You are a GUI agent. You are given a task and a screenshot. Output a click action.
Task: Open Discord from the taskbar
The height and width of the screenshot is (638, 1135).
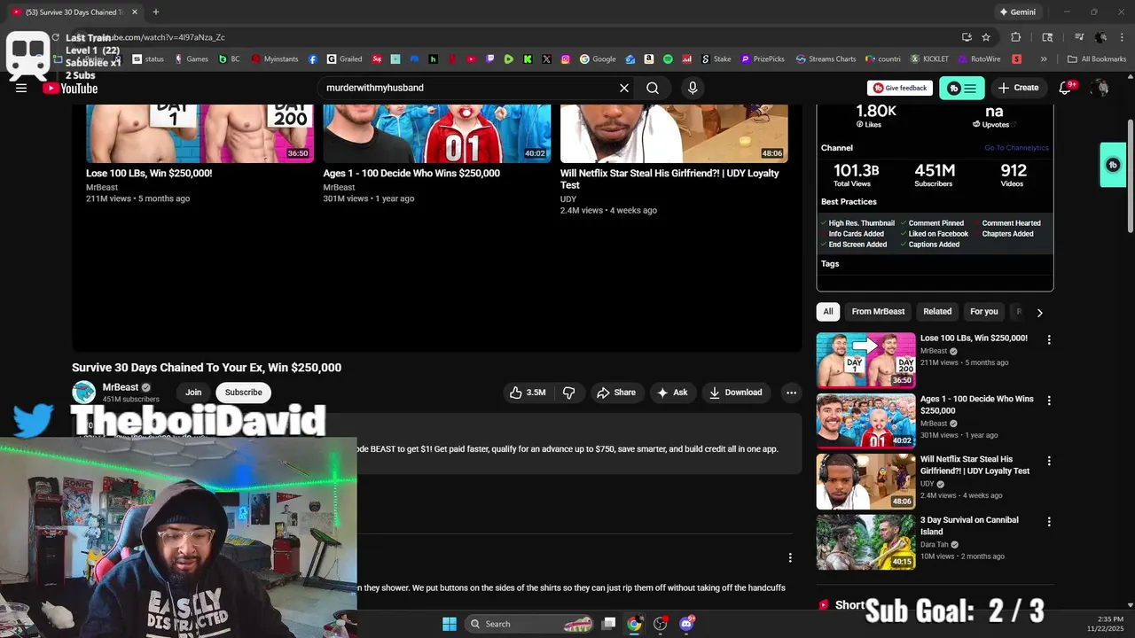[686, 624]
